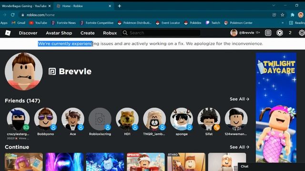The height and width of the screenshot is (171, 305).
Task: Open friend Robloxiscring avatar
Action: pyautogui.click(x=100, y=119)
